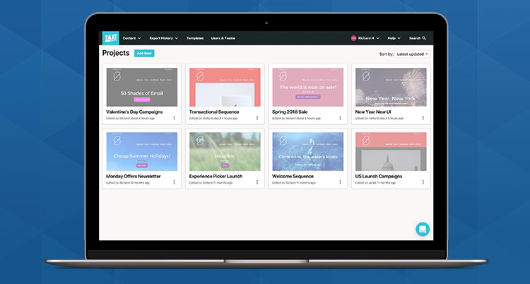Click the Add New project button

click(144, 54)
